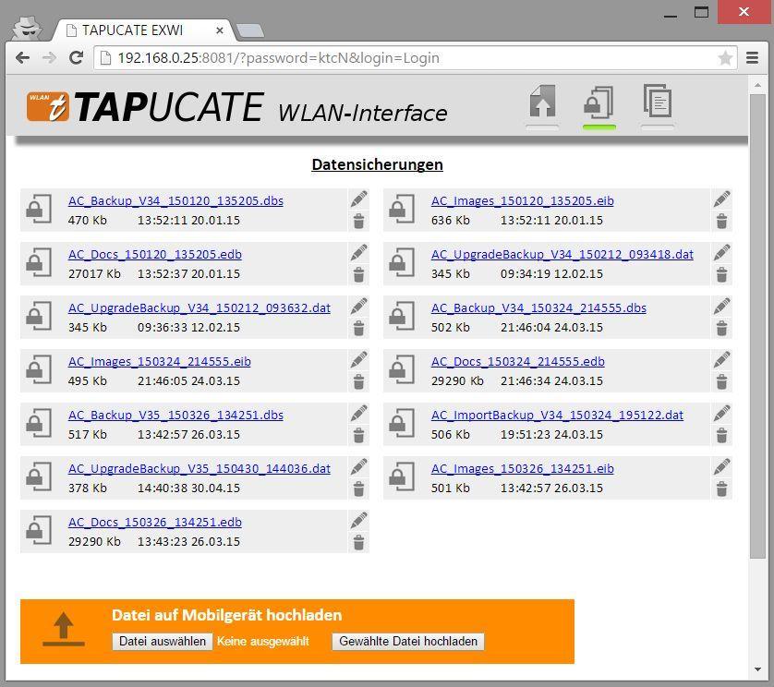Image resolution: width=774 pixels, height=687 pixels.
Task: Open AC_UpgradeBackup_V34_150212_093418.dat link
Action: pyautogui.click(x=562, y=255)
